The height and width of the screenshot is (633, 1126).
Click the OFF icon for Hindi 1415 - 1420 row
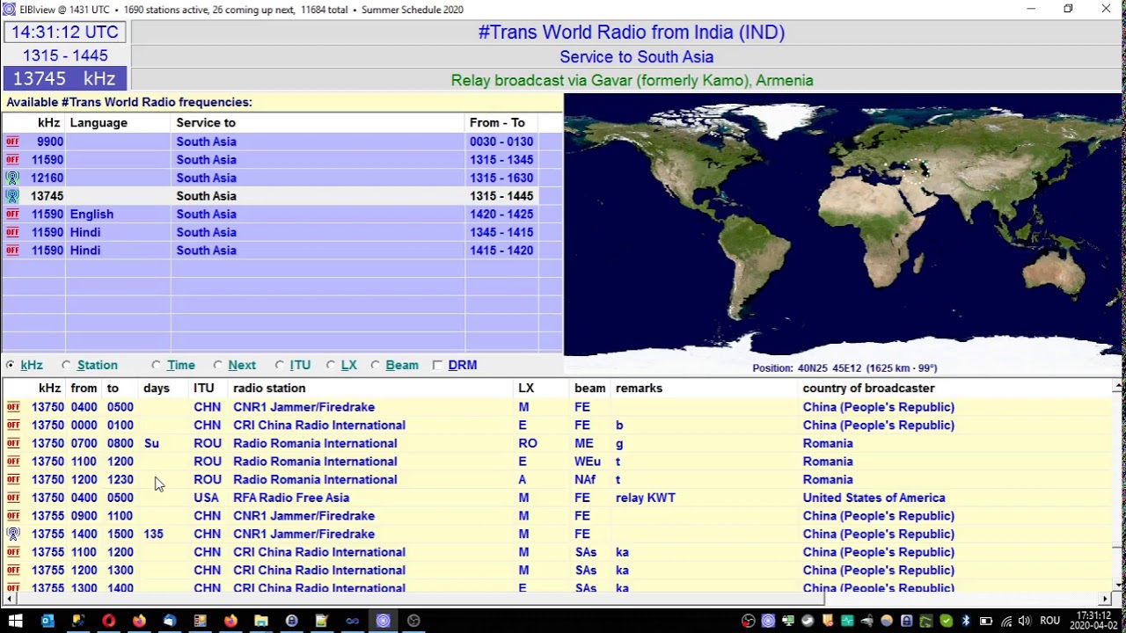(x=12, y=251)
